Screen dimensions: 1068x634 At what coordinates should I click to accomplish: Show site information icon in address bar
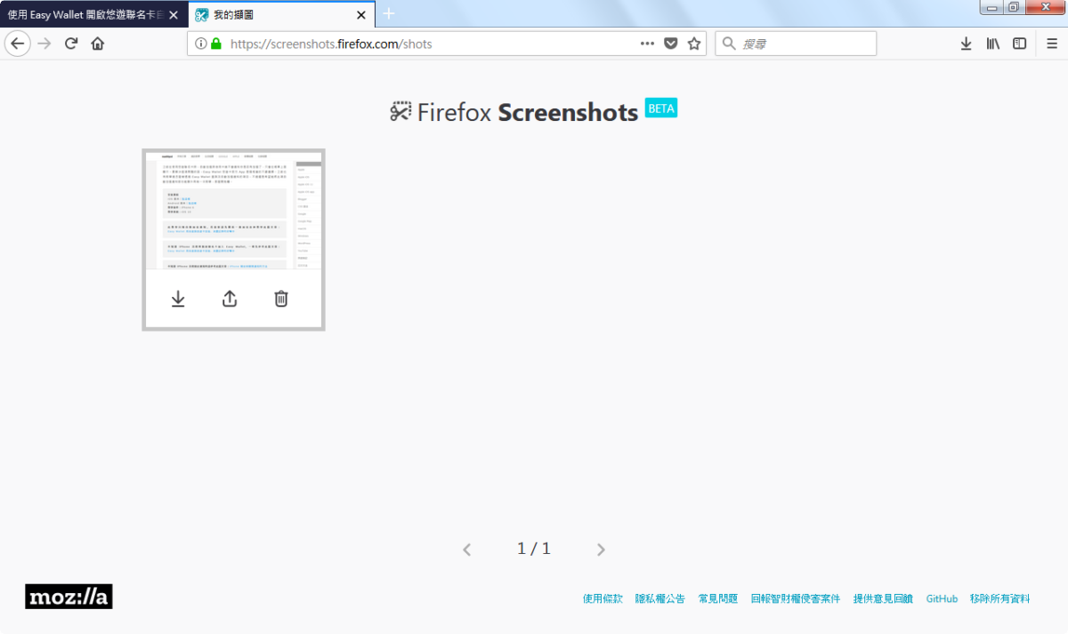point(201,44)
